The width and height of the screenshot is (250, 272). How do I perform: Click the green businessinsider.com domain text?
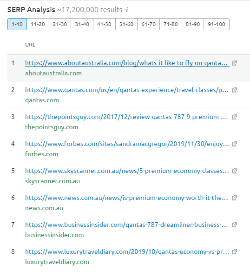[54, 235]
